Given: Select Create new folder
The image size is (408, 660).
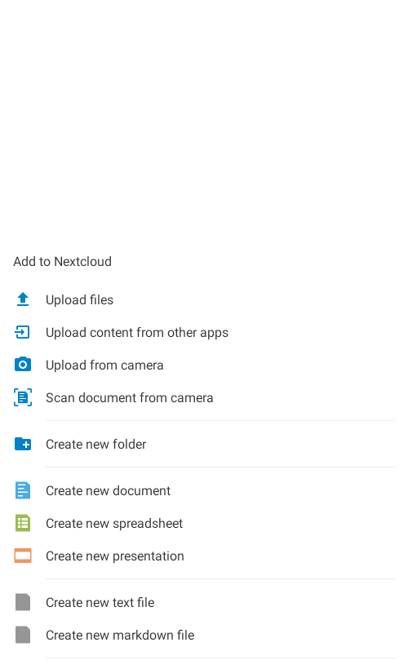Looking at the screenshot, I should (x=204, y=444).
